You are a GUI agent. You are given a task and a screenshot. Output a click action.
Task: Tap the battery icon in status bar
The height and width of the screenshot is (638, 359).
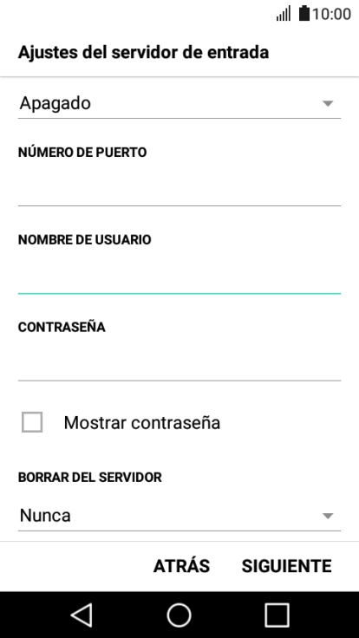(x=304, y=13)
